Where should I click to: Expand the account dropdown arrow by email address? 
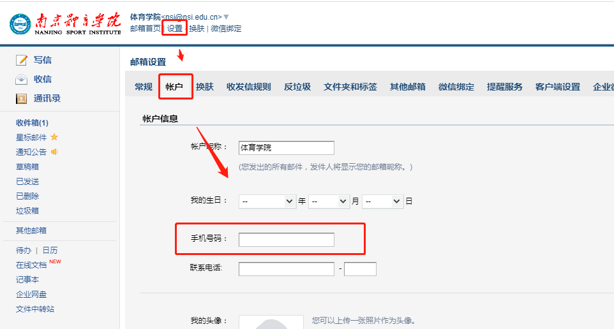coord(226,17)
